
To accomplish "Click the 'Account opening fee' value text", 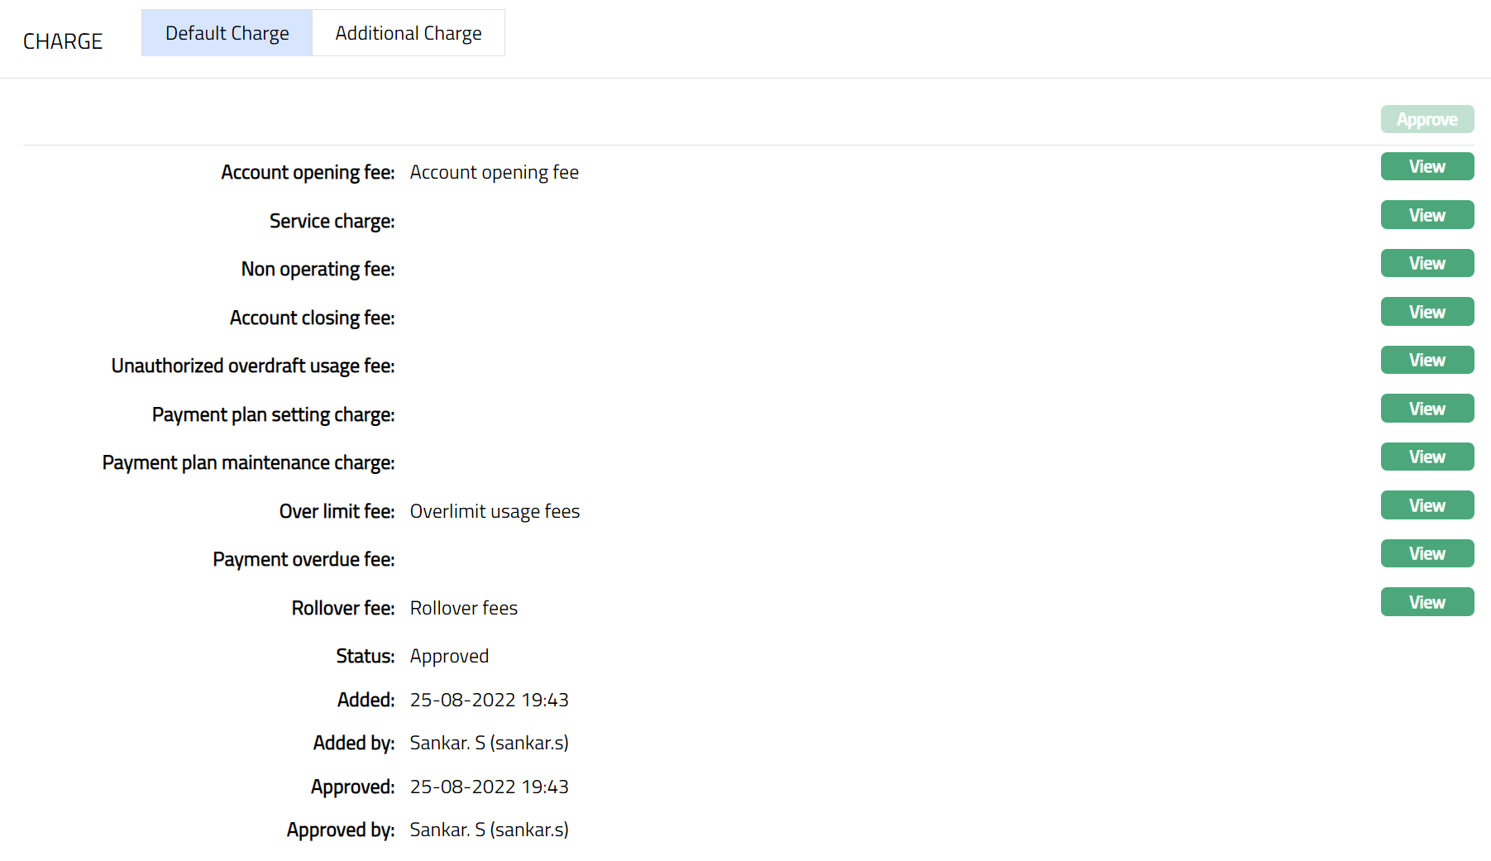I will coord(494,172).
